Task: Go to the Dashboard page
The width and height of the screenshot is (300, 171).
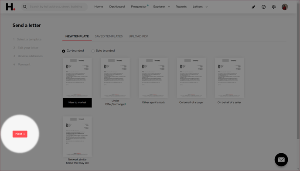Action: pyautogui.click(x=117, y=7)
